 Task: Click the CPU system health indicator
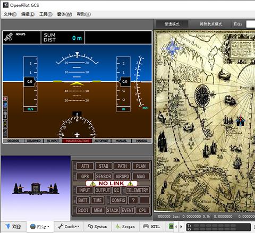pyautogui.click(x=142, y=211)
